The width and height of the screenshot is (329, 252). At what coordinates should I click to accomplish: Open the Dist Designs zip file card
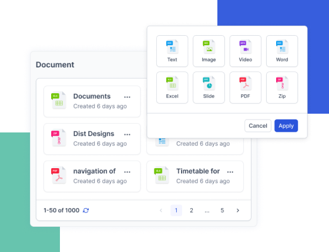click(x=92, y=139)
